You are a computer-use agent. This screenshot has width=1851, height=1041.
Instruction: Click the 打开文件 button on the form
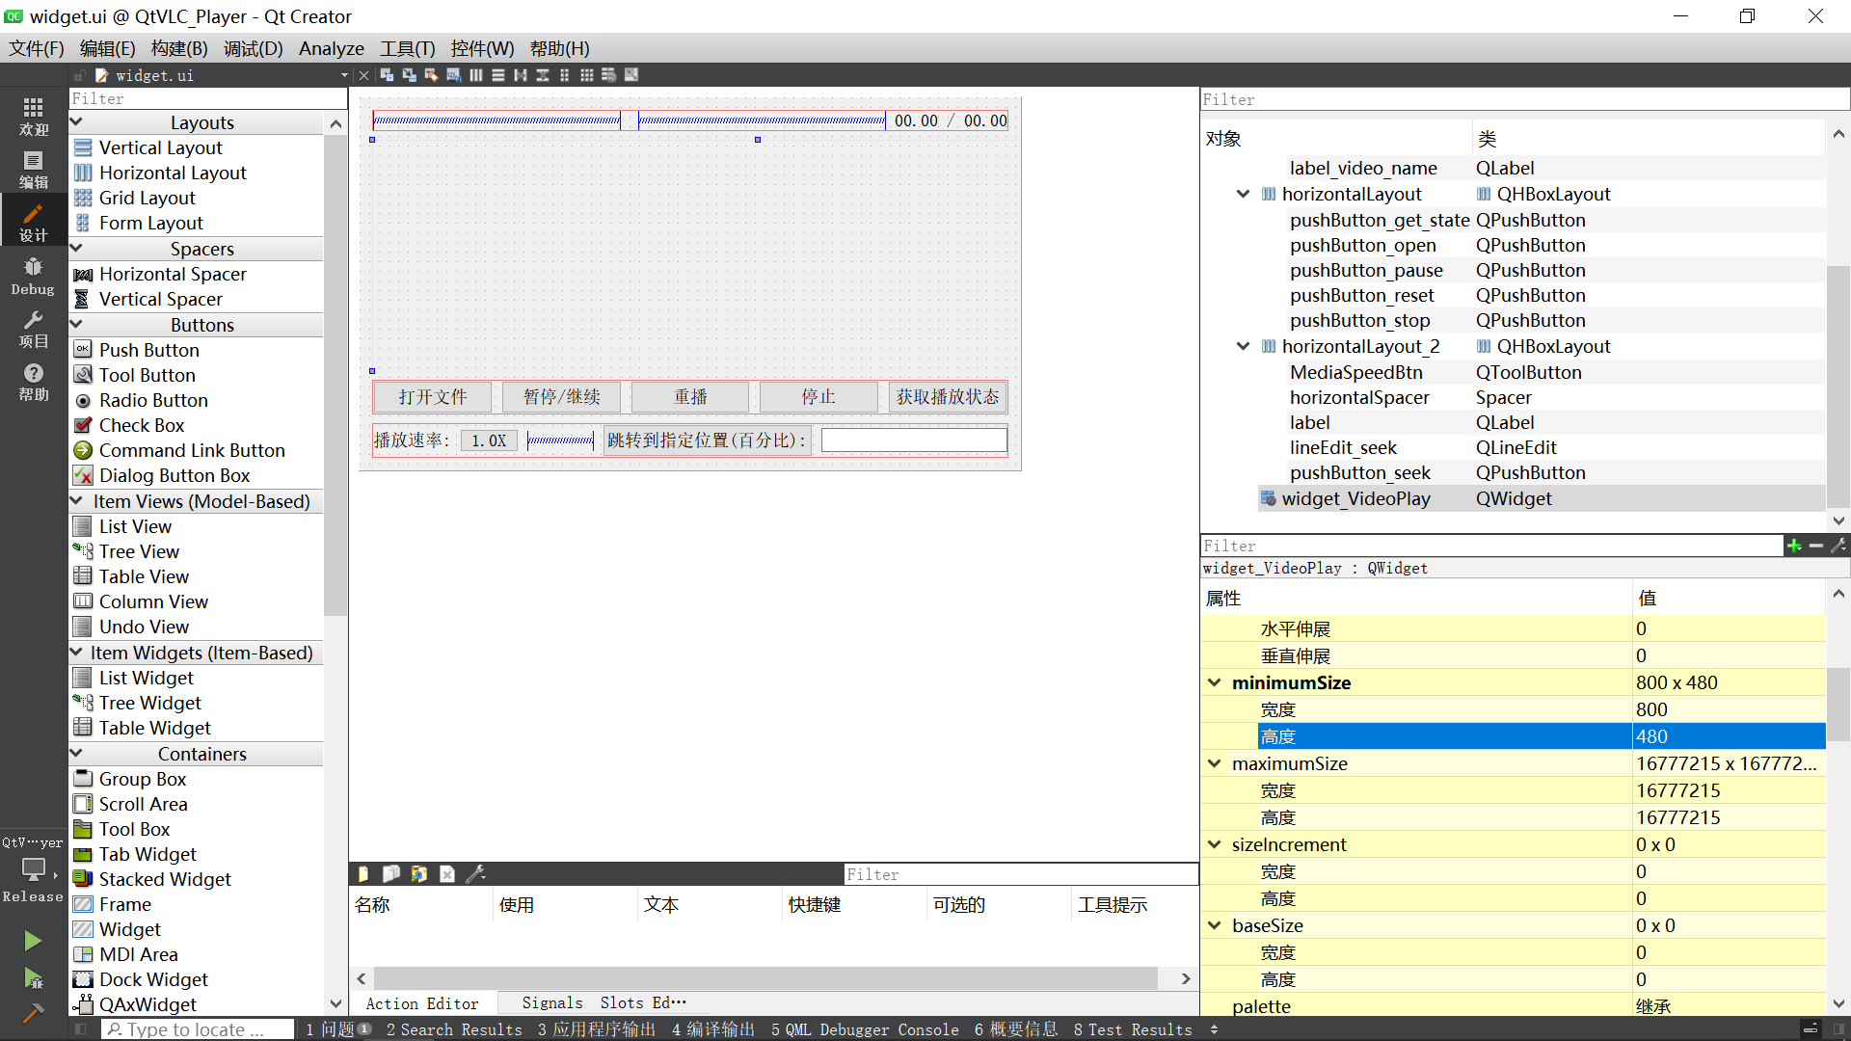[x=432, y=397]
